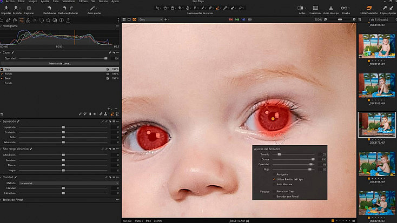Open the Capa menu
The height and width of the screenshot is (223, 397).
click(56, 1)
